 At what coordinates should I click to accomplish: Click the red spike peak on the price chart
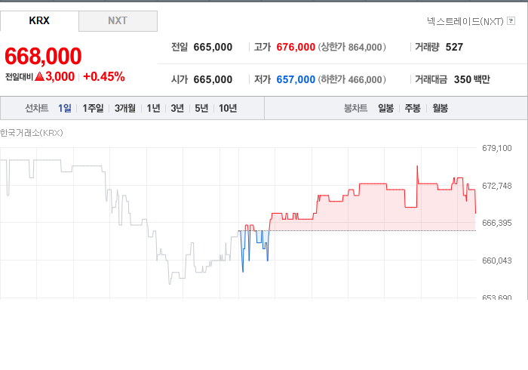tap(417, 167)
